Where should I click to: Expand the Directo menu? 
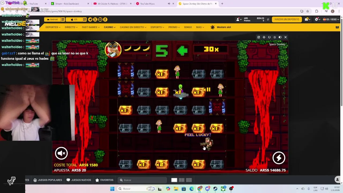pos(71,27)
